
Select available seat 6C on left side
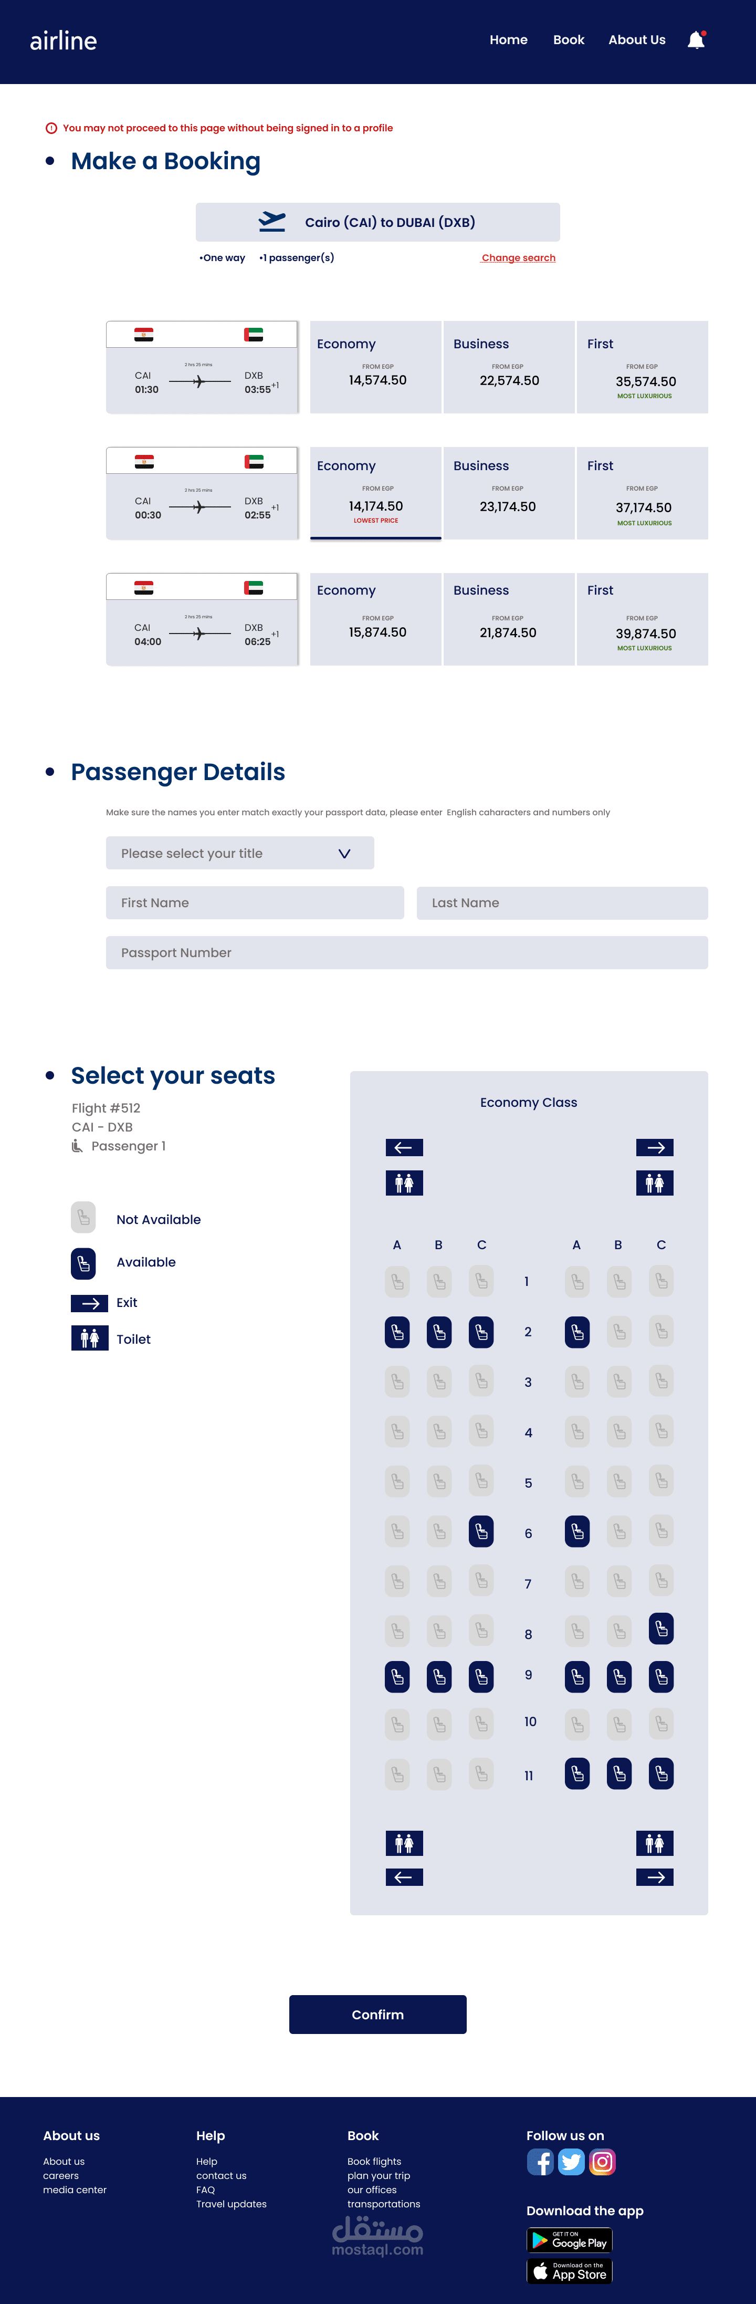click(x=481, y=1531)
